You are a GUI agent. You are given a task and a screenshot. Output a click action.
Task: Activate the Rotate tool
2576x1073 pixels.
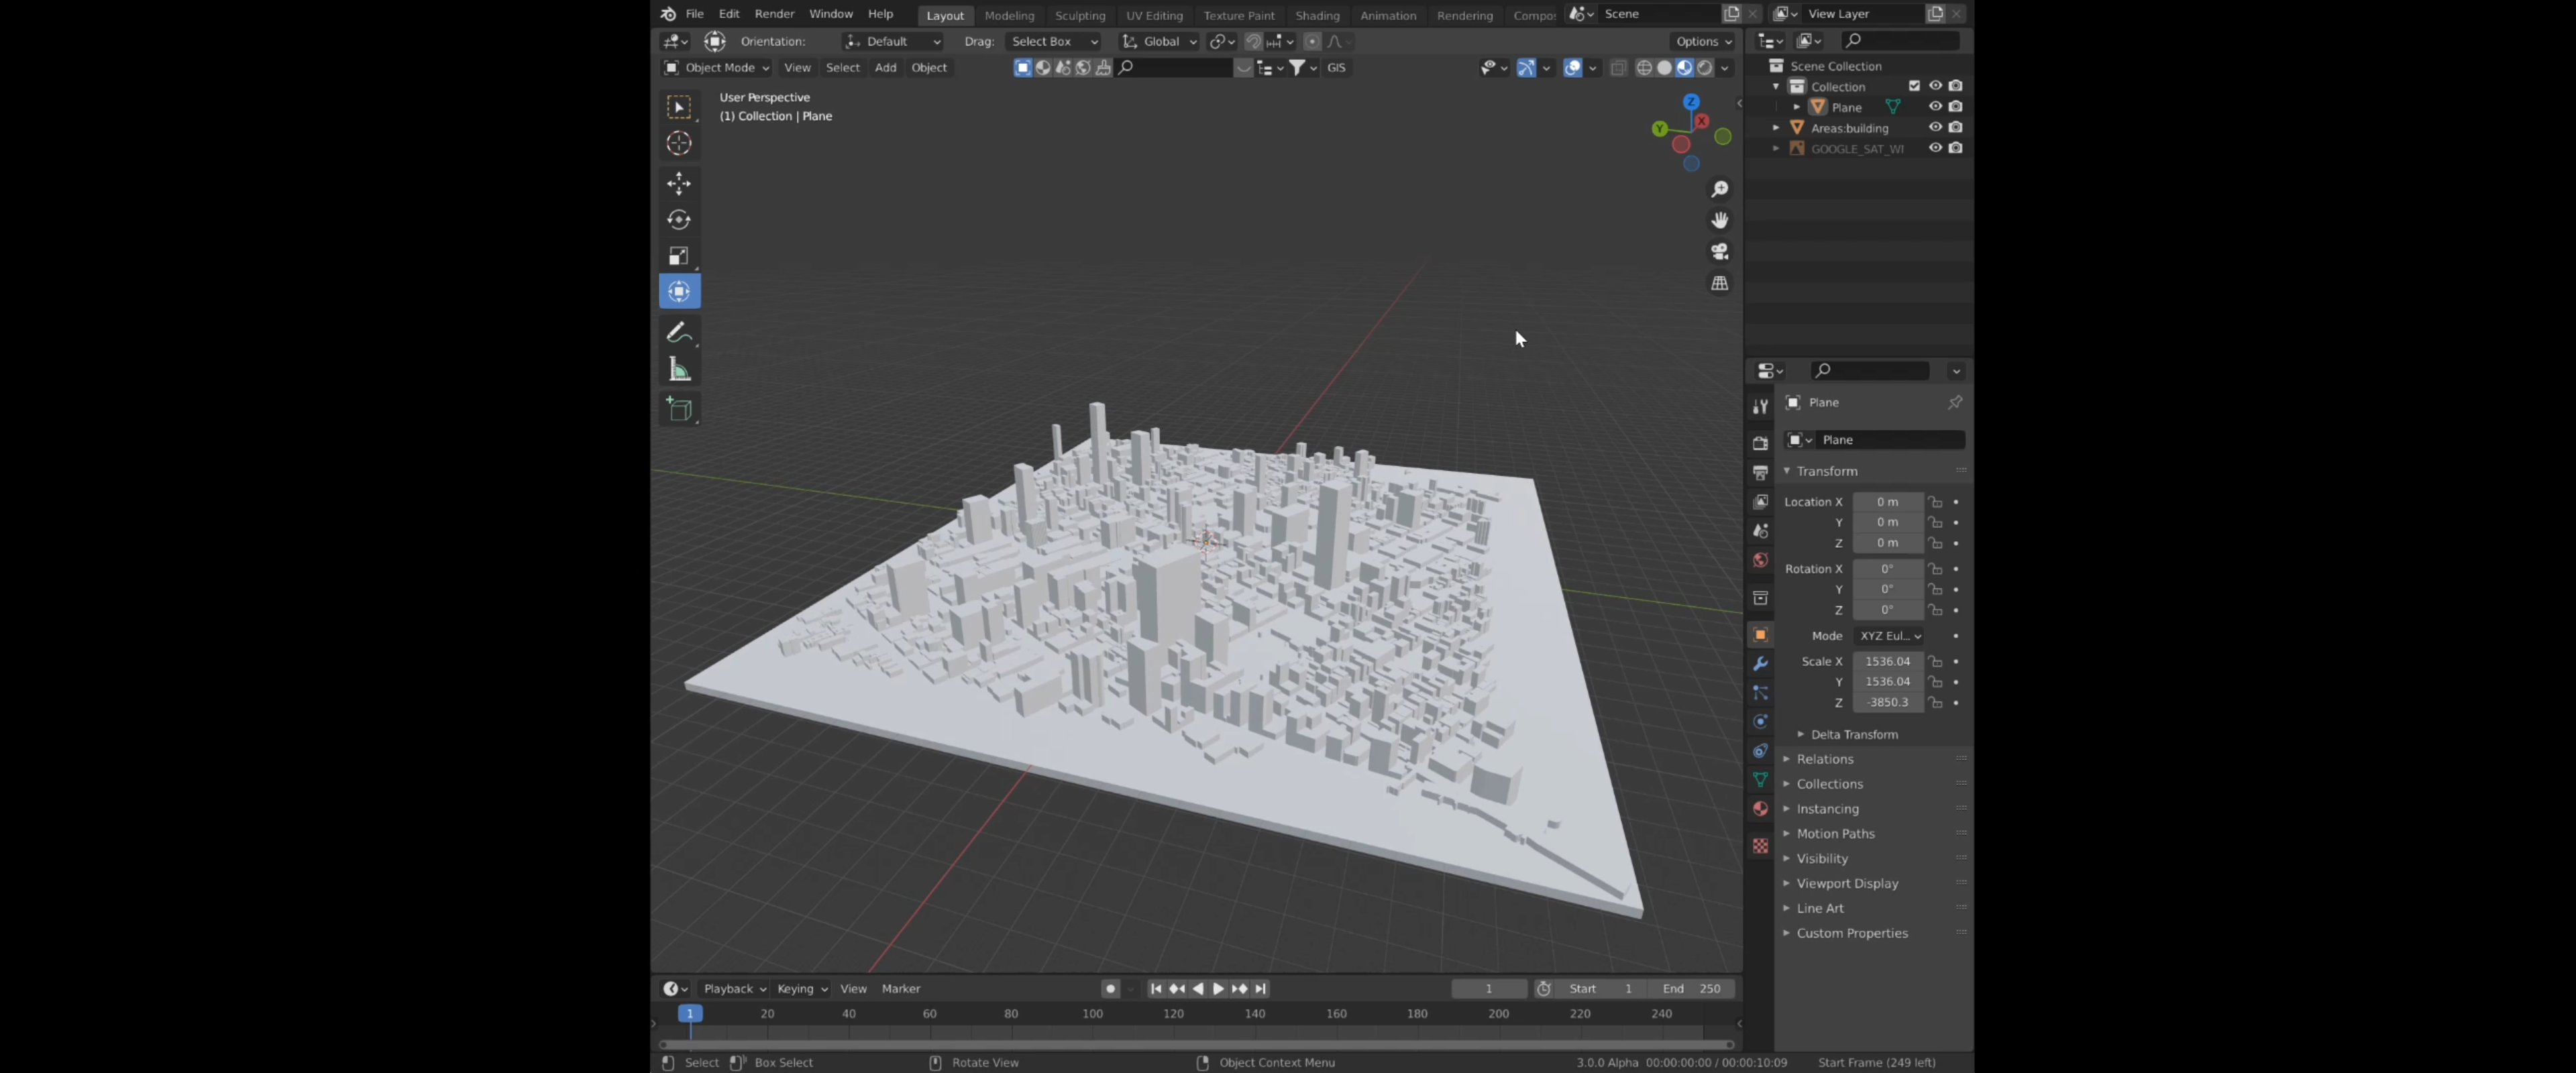(679, 219)
